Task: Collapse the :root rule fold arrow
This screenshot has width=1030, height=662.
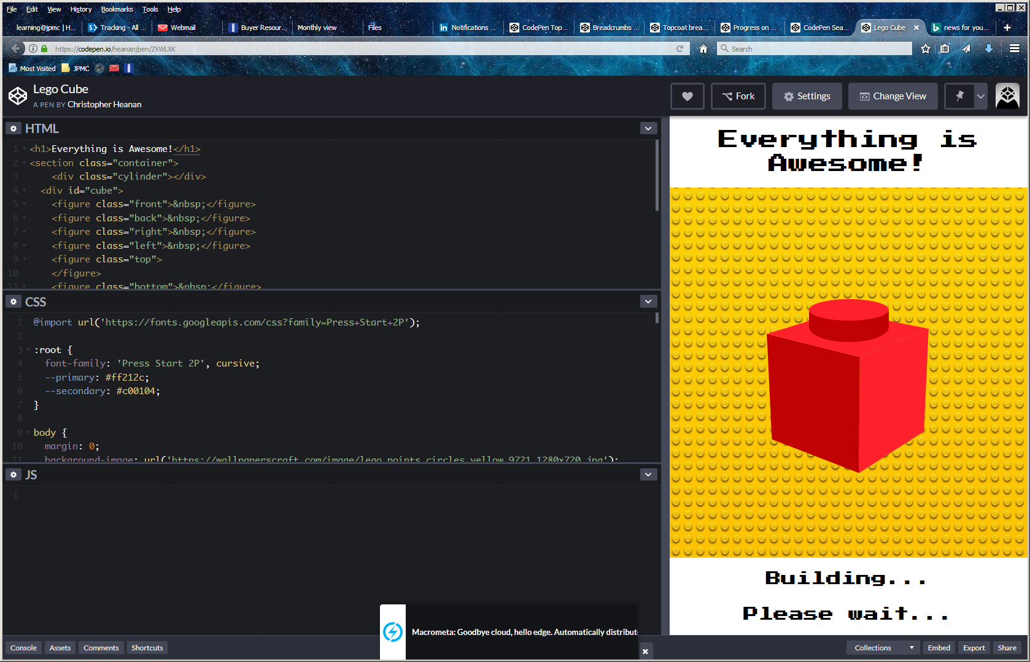Action: (28, 350)
